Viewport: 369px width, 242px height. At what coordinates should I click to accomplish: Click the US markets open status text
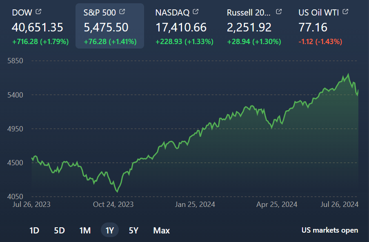tap(330, 230)
